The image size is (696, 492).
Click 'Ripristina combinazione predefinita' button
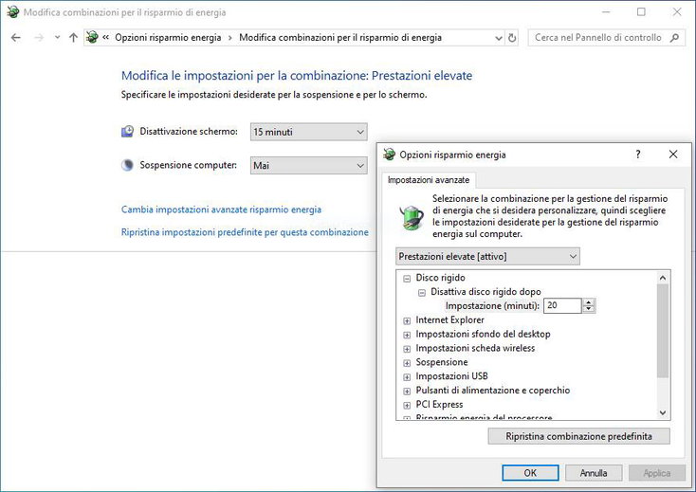[578, 436]
